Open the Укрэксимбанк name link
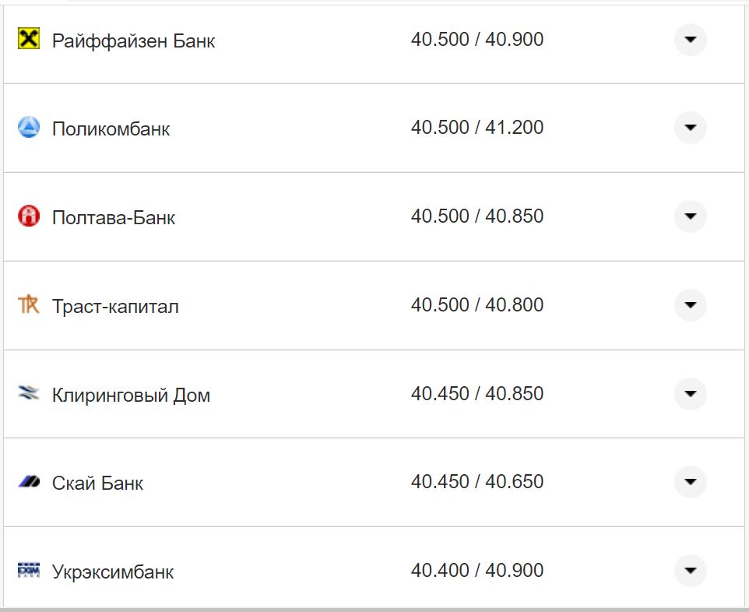Image resolution: width=749 pixels, height=612 pixels. (113, 571)
